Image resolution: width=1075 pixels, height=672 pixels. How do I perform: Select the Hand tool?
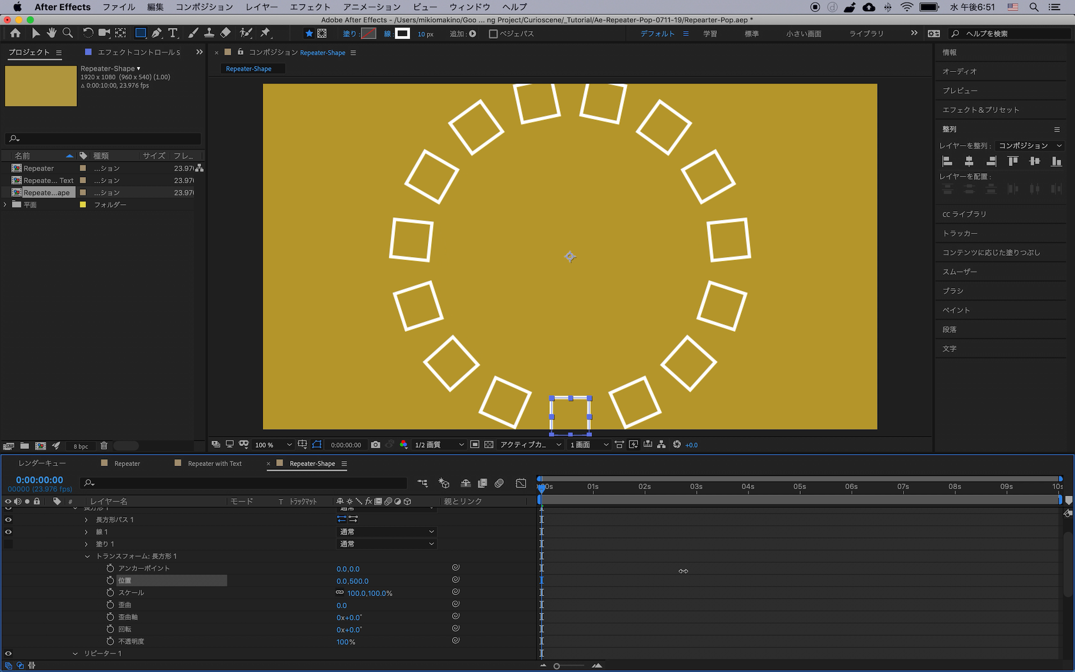[52, 33]
